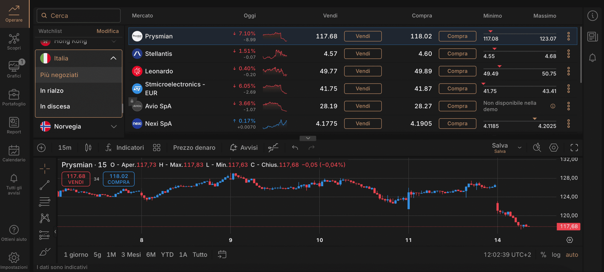Open the options menu for Prysmian
Viewport: 604px width, 272px height.
click(569, 36)
